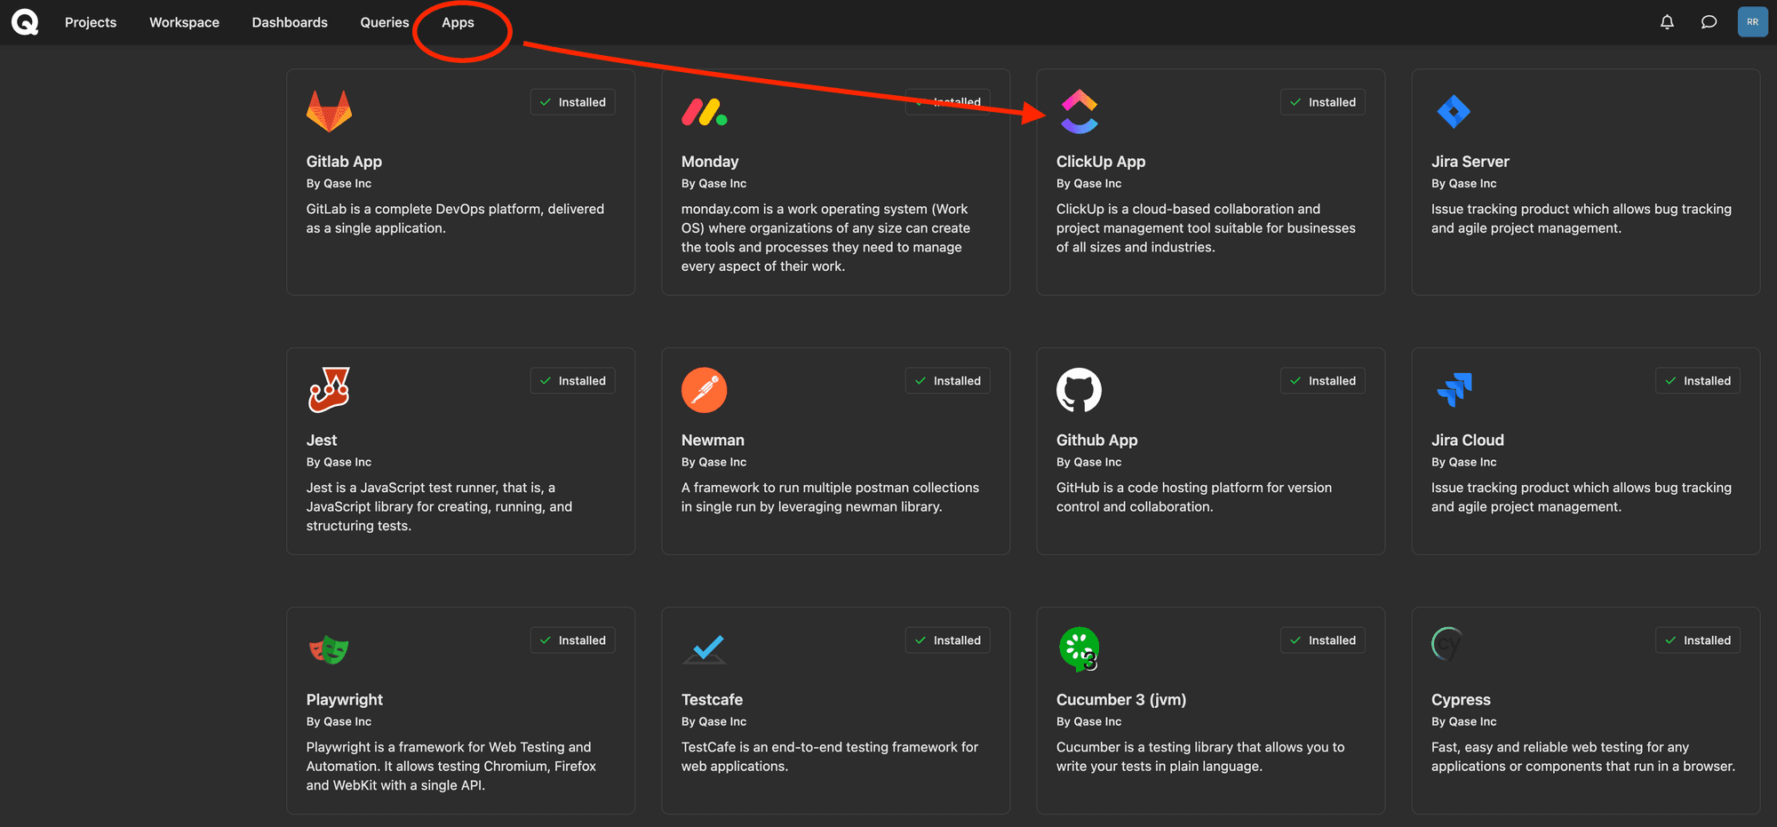The image size is (1777, 827).
Task: Open the Cypress app title
Action: tap(1461, 700)
